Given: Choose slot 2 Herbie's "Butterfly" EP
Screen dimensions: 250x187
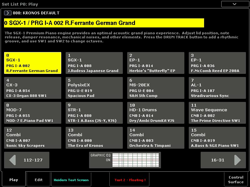Looking at the screenshot, I should (156, 63).
